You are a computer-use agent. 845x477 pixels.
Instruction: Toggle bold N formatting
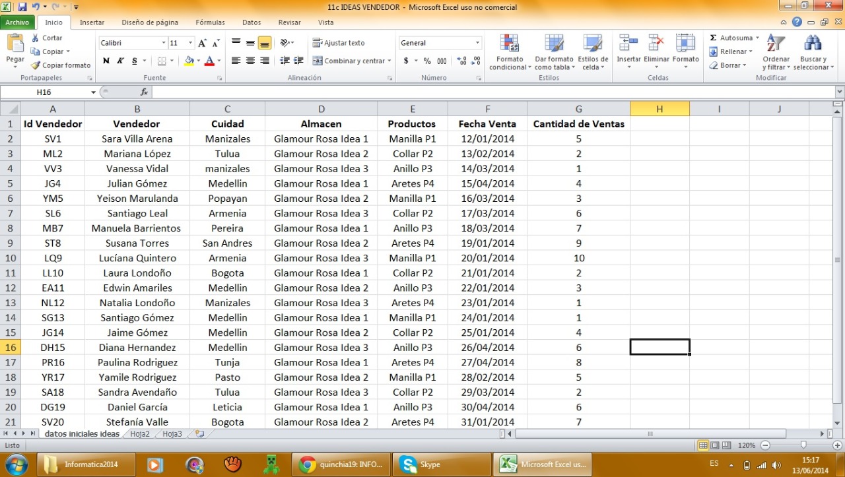(x=106, y=61)
